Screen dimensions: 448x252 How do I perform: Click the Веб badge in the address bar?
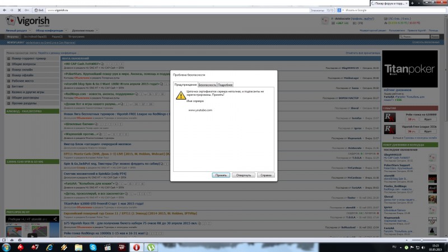[39, 10]
